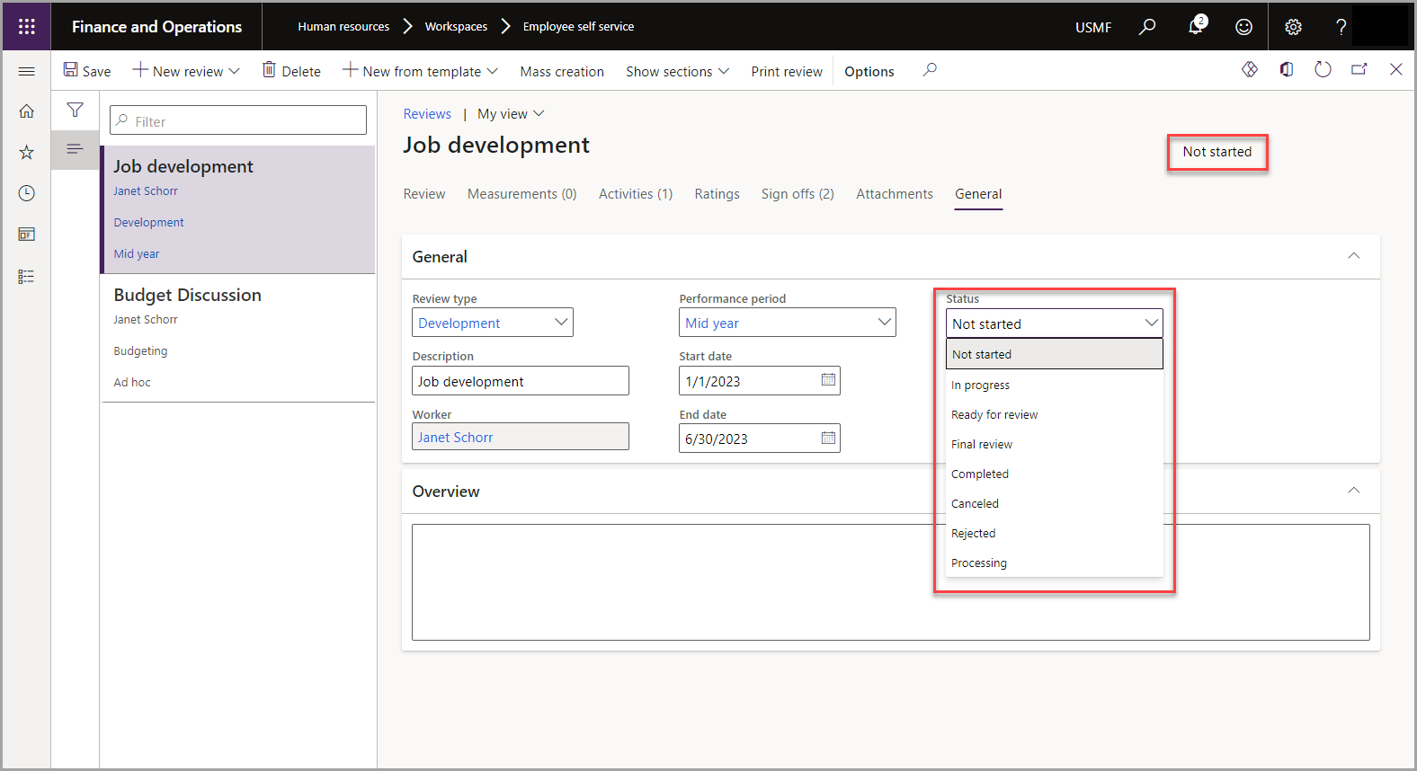1417x771 pixels.
Task: Open page in new window icon
Action: [1359, 69]
